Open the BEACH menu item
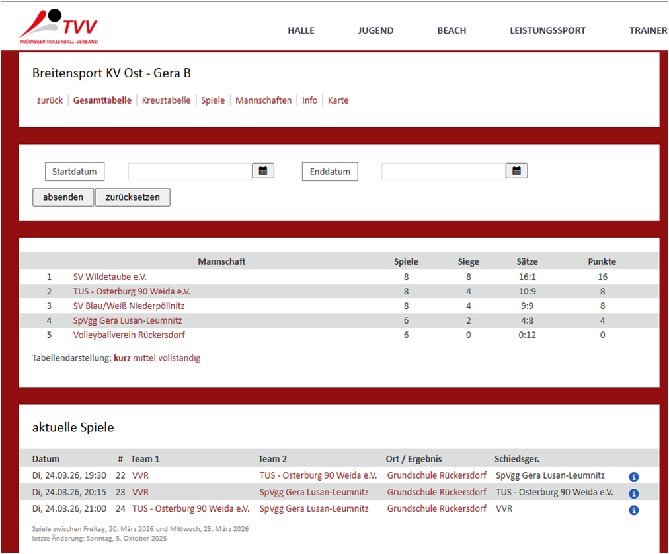 click(x=452, y=30)
